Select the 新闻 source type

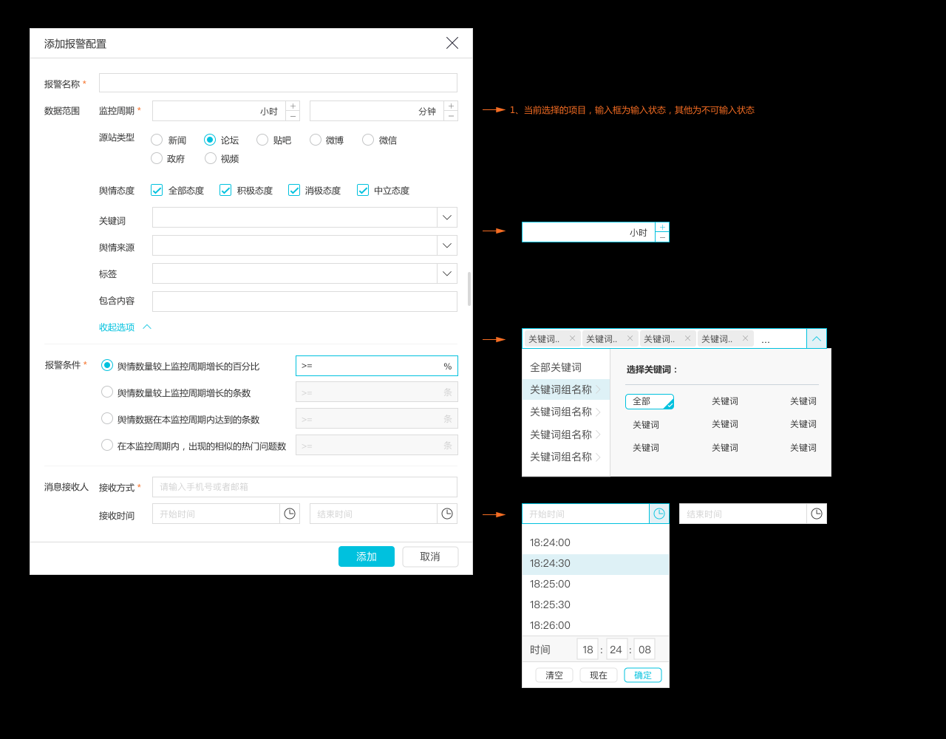(157, 140)
